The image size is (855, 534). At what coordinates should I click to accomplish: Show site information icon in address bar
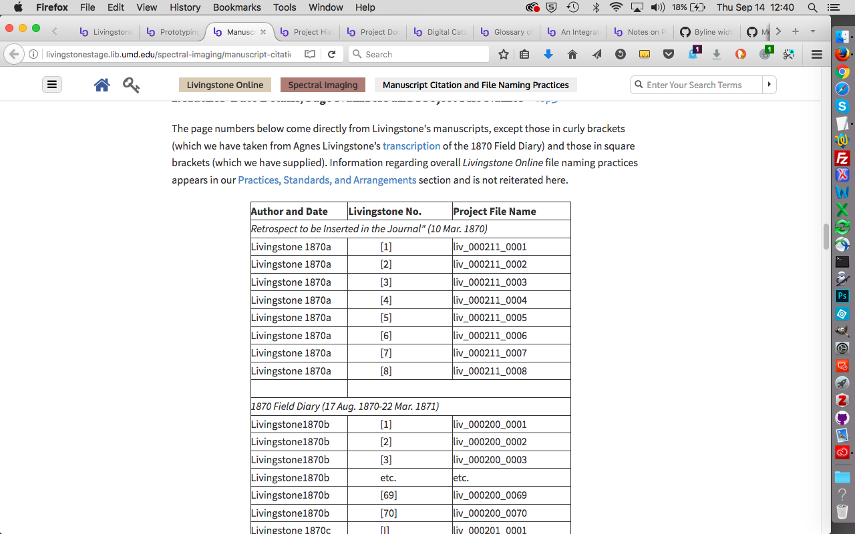33,54
